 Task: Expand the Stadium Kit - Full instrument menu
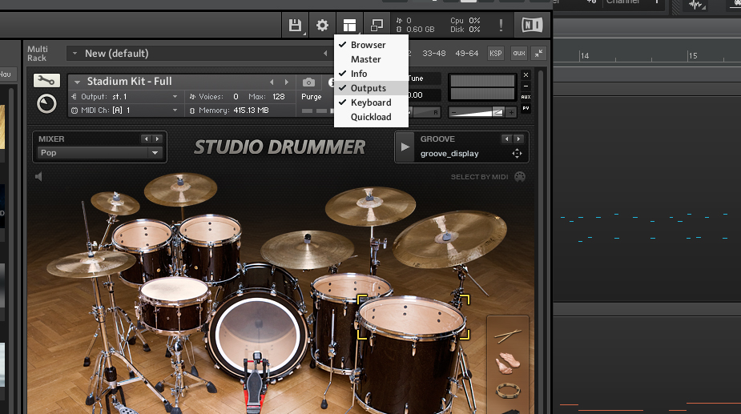[77, 82]
